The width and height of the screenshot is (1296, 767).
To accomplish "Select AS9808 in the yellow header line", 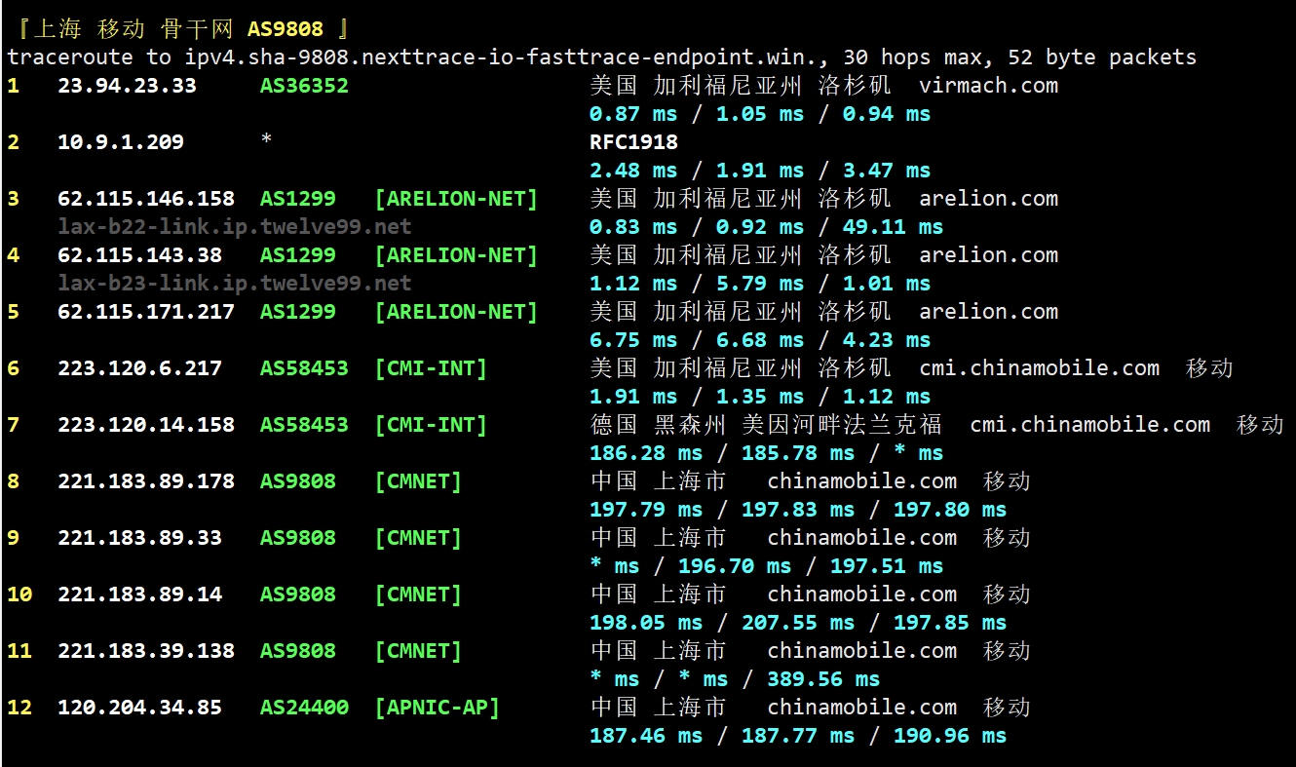I will tap(285, 29).
